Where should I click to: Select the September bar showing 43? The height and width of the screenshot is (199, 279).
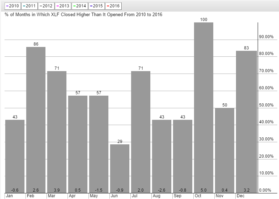pyautogui.click(x=183, y=156)
